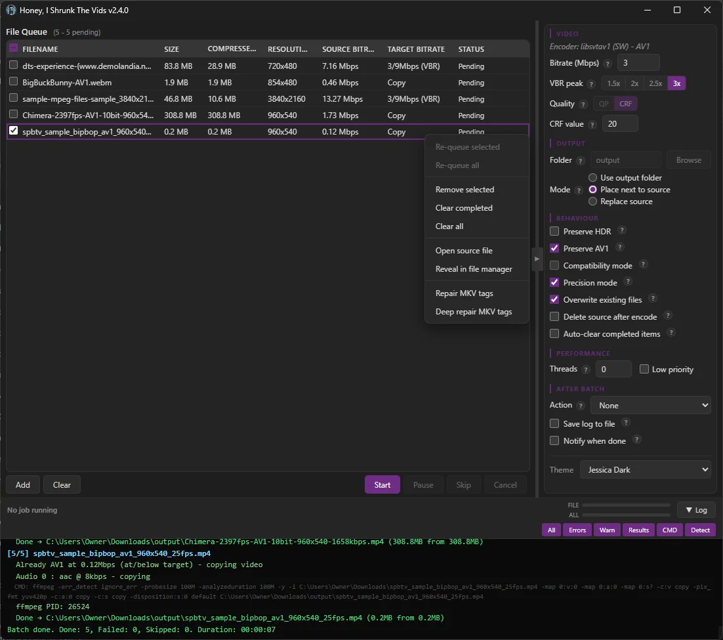Enable the Preserve HDR checkbox

click(x=554, y=231)
